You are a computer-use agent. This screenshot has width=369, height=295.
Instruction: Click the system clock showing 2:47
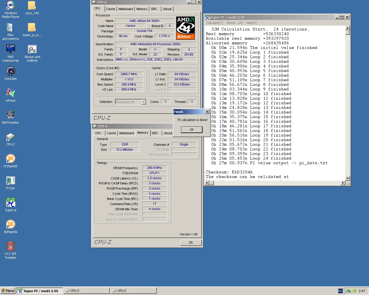362,291
